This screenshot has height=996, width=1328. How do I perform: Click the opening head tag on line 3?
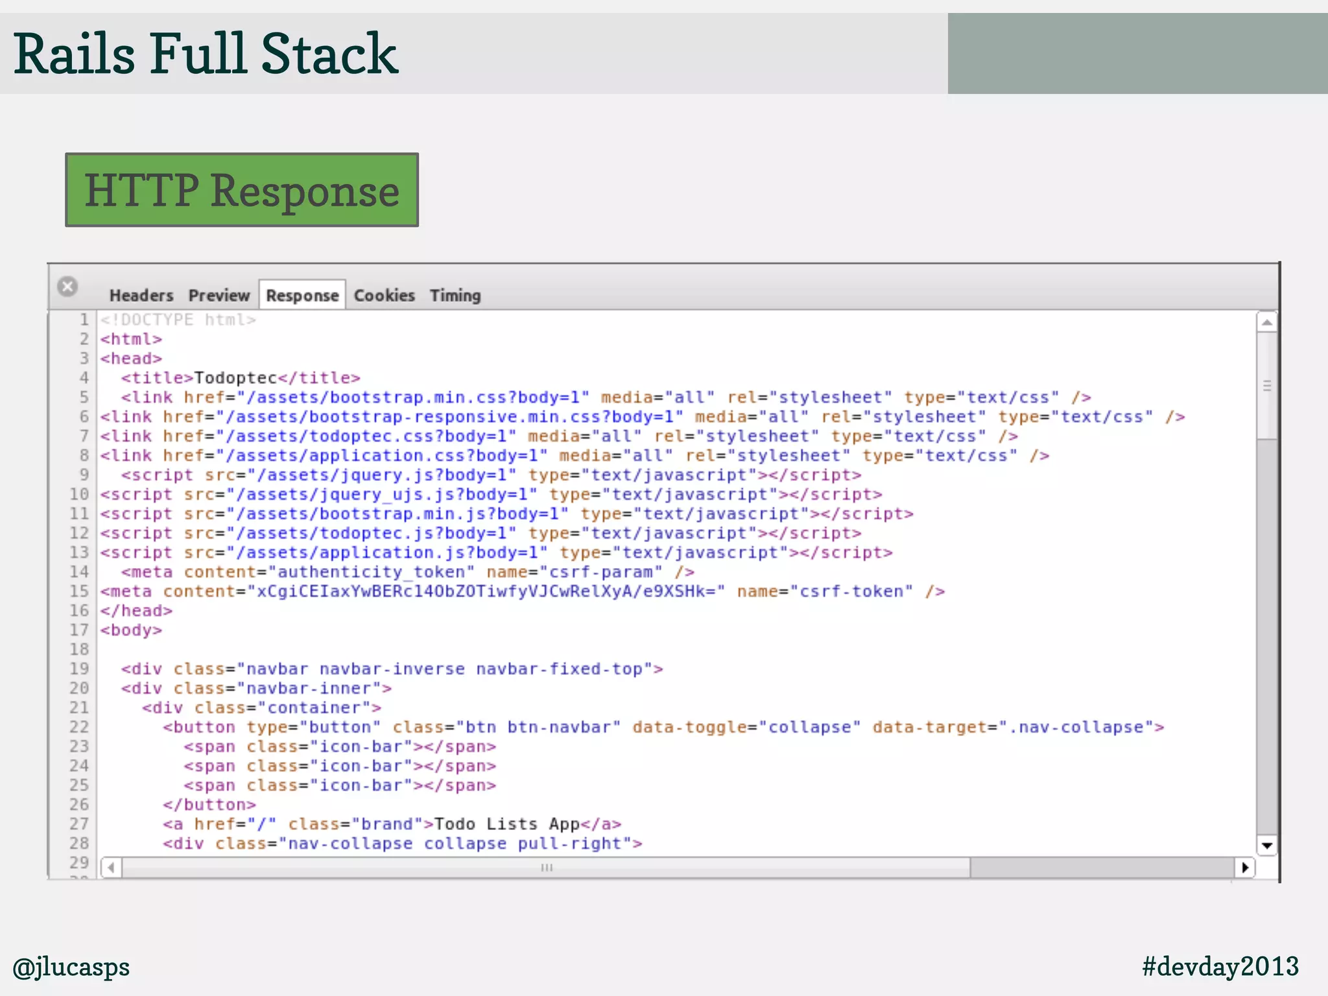[x=131, y=359]
